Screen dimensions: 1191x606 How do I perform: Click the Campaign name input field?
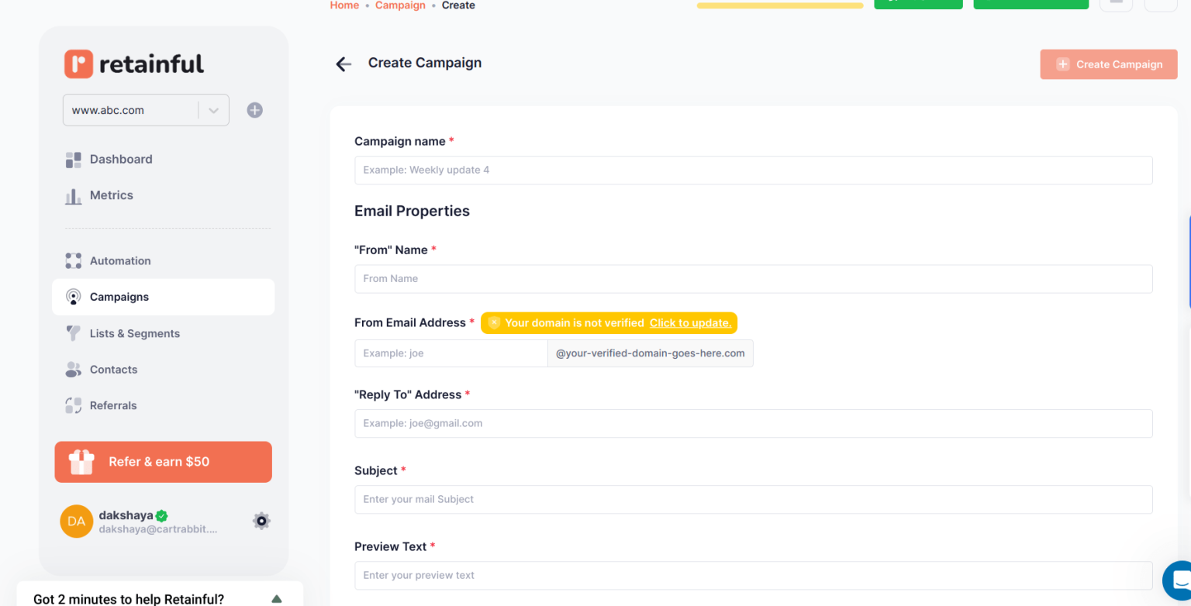pos(752,170)
